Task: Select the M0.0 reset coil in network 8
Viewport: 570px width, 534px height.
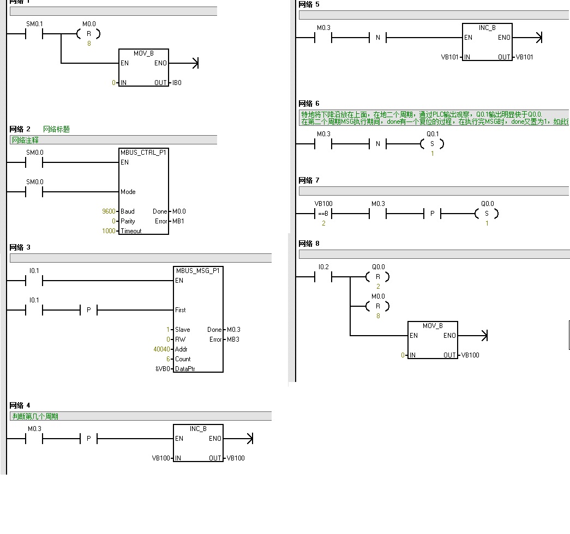Action: pyautogui.click(x=377, y=306)
